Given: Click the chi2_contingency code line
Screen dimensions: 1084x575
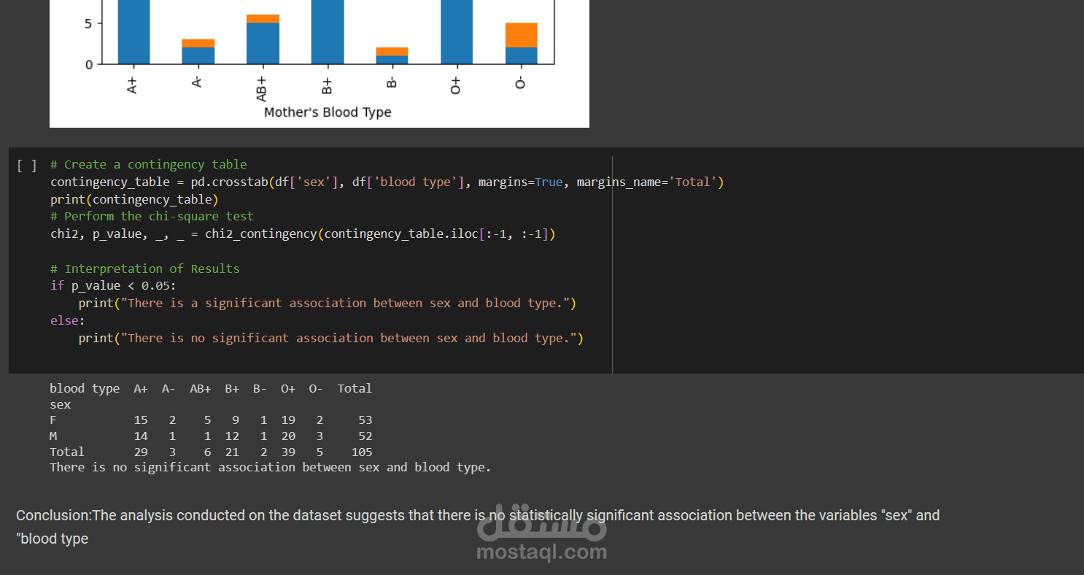Looking at the screenshot, I should 303,234.
